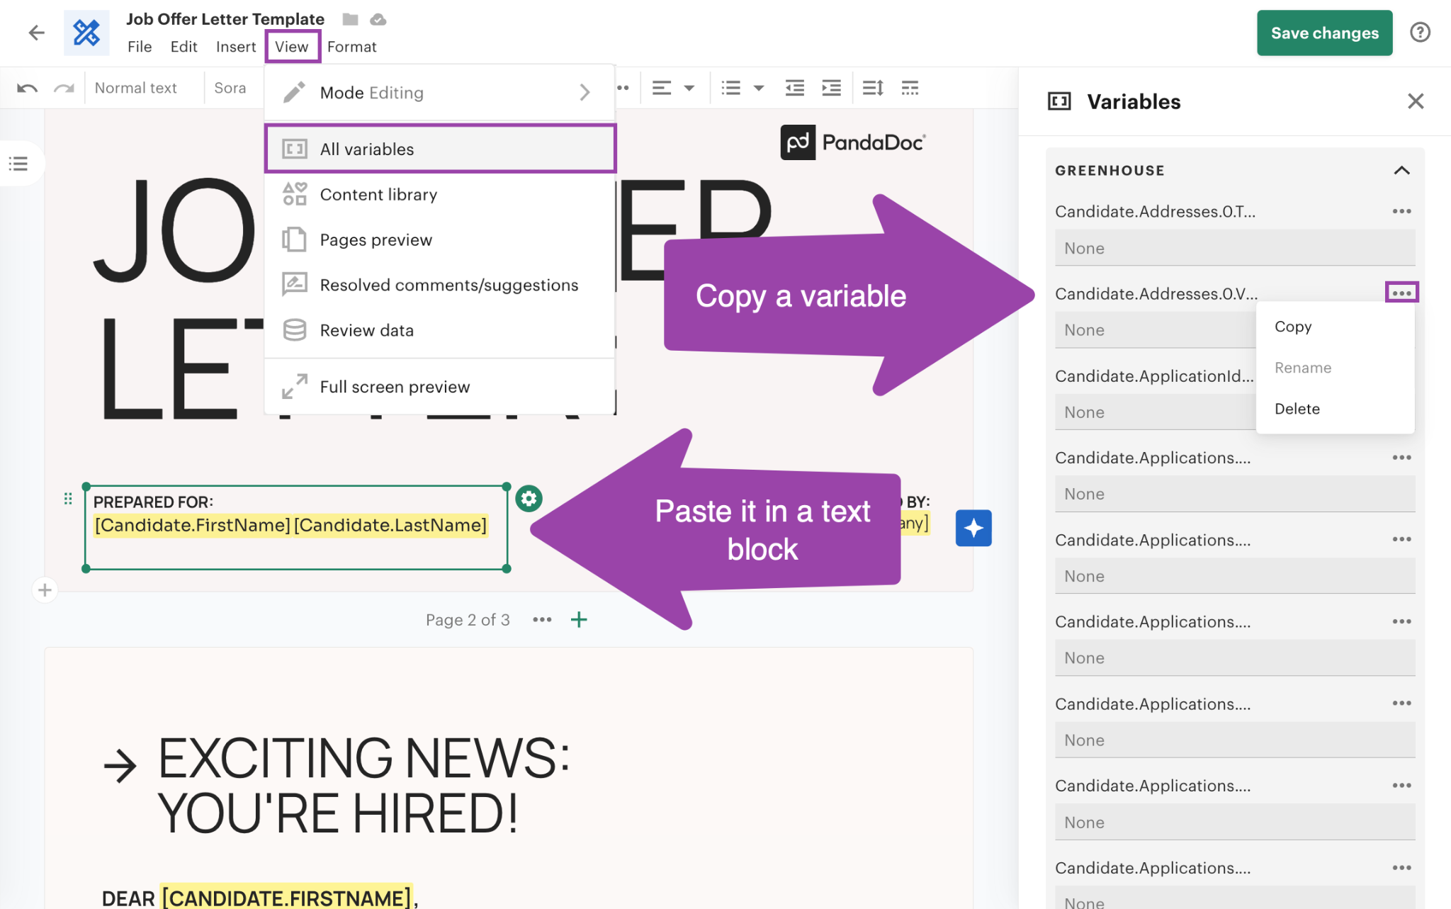
Task: Open the document outline list icon
Action: pyautogui.click(x=18, y=164)
